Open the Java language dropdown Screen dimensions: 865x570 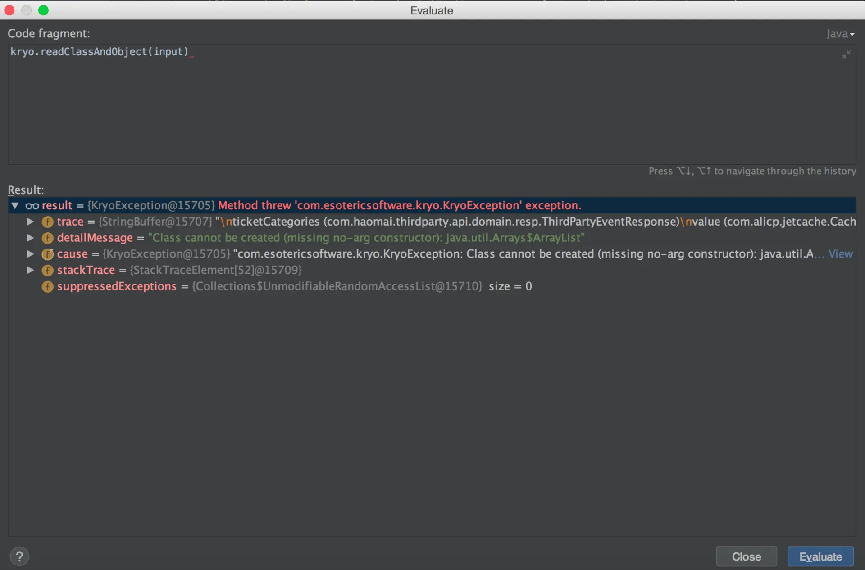[x=840, y=34]
